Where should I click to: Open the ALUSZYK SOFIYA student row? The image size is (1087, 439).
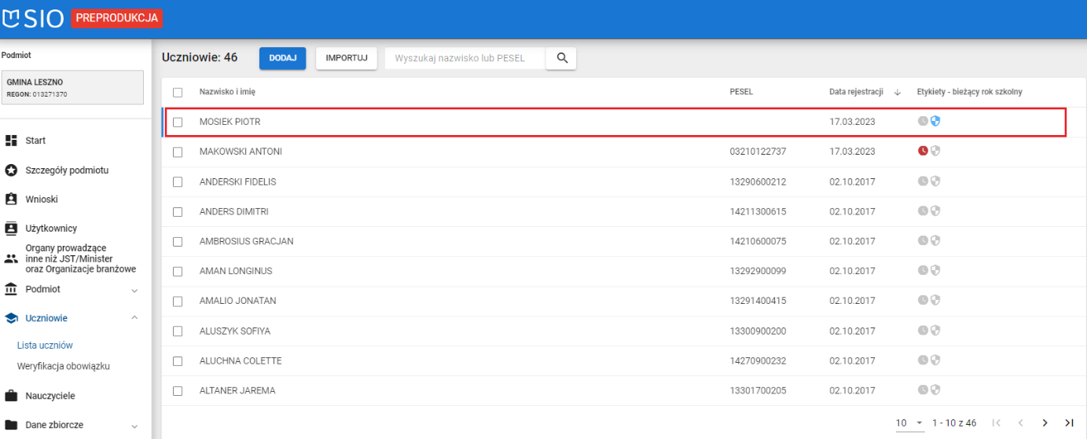(x=235, y=331)
